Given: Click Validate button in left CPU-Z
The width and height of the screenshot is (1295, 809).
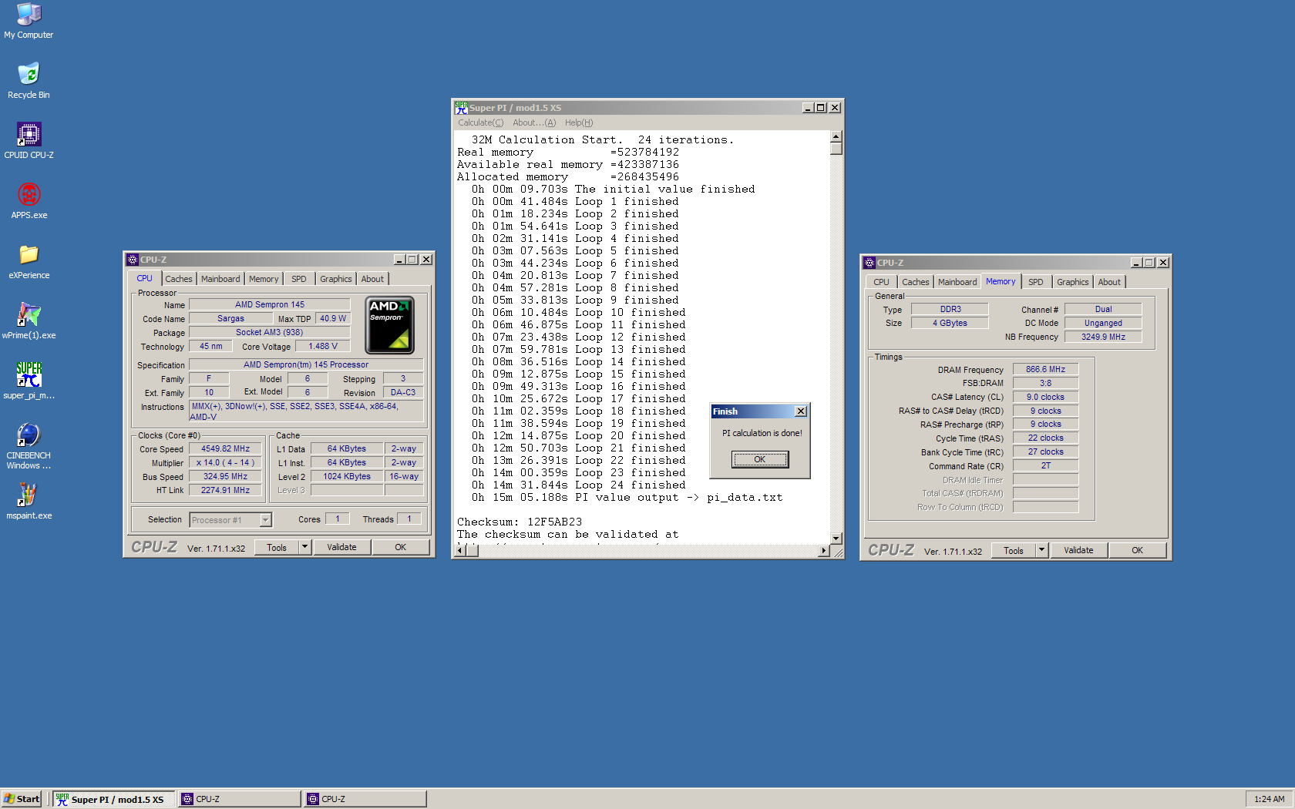Looking at the screenshot, I should pyautogui.click(x=341, y=547).
